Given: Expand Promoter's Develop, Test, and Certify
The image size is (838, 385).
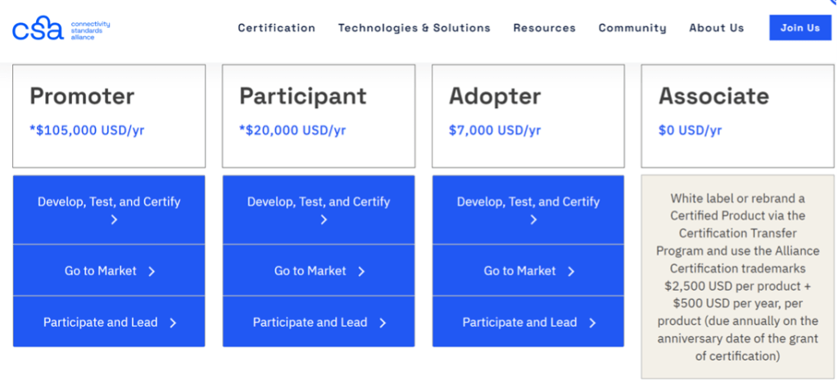Looking at the screenshot, I should (109, 210).
